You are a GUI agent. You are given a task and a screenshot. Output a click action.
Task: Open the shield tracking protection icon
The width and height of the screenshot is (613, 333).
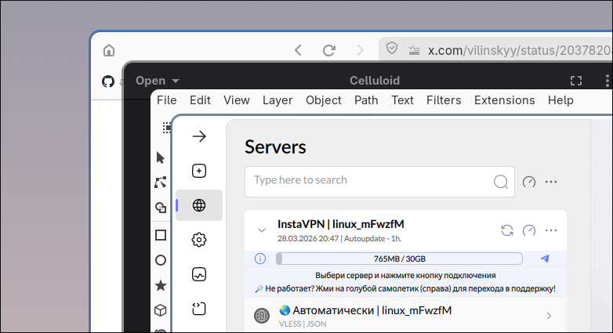point(392,49)
